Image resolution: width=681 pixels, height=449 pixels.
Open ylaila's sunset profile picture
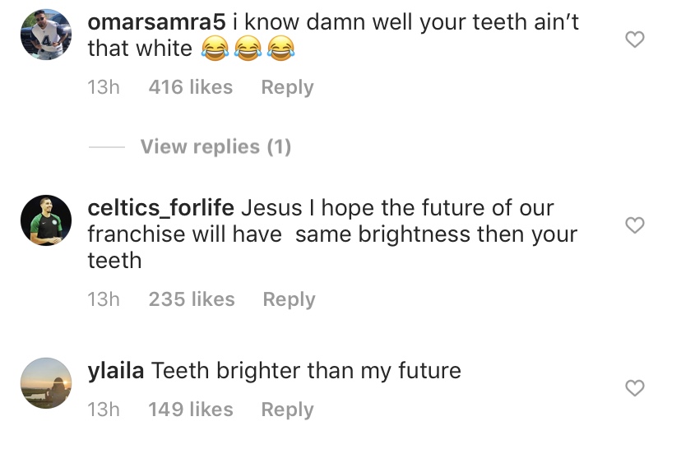[x=46, y=383]
